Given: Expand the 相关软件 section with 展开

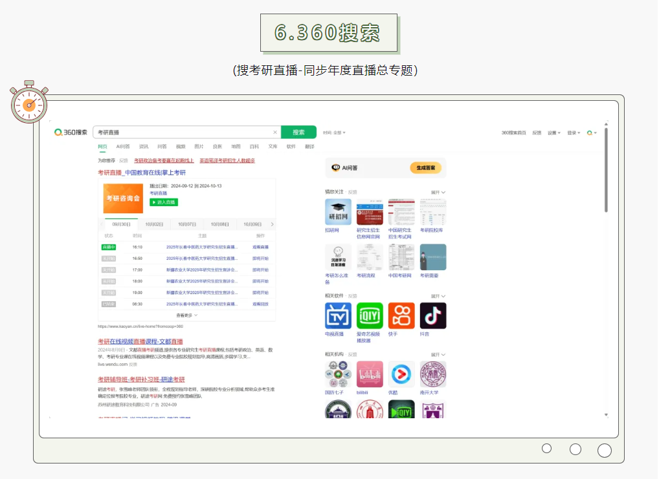Looking at the screenshot, I should coord(438,296).
